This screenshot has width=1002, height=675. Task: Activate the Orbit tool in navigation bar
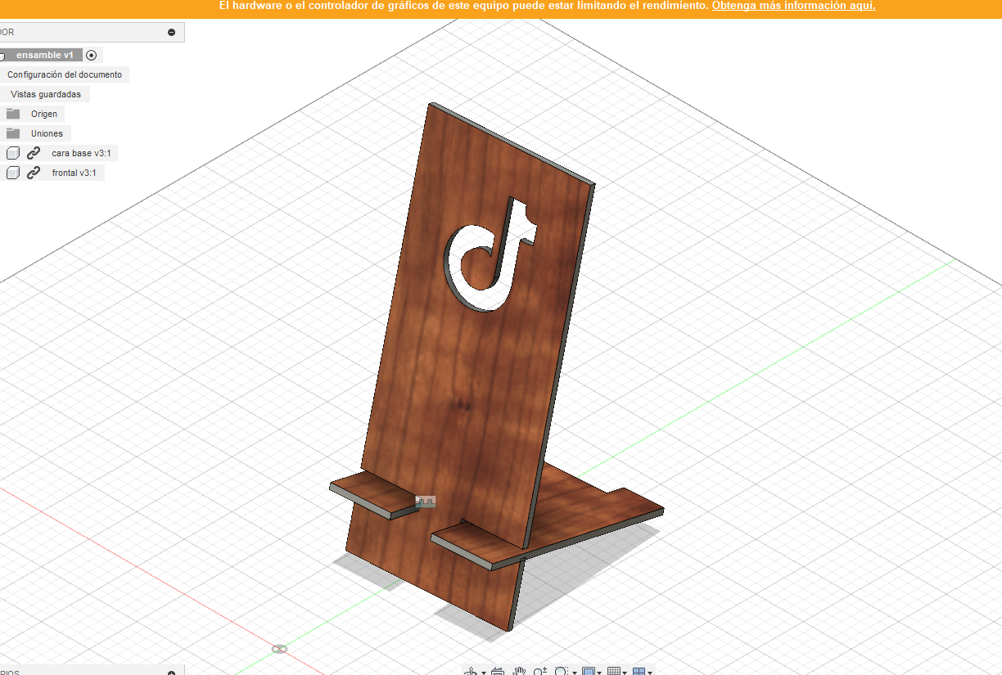472,671
